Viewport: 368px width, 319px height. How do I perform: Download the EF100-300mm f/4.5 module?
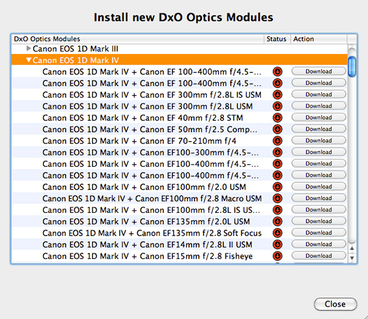tap(319, 152)
